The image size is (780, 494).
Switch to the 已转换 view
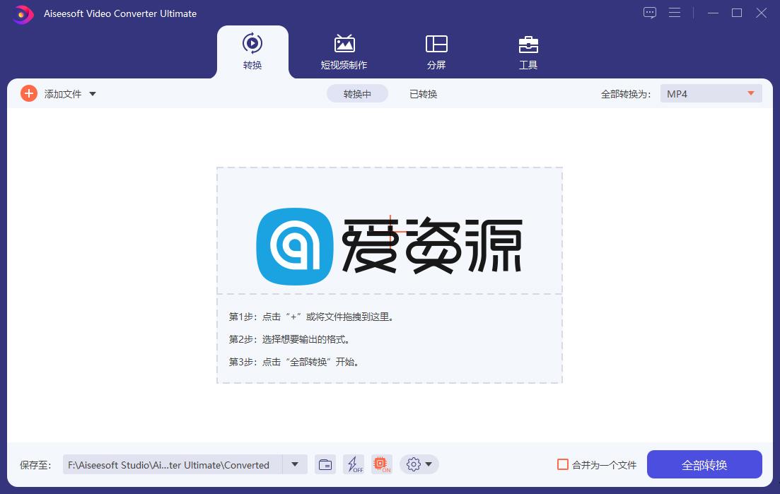(422, 93)
